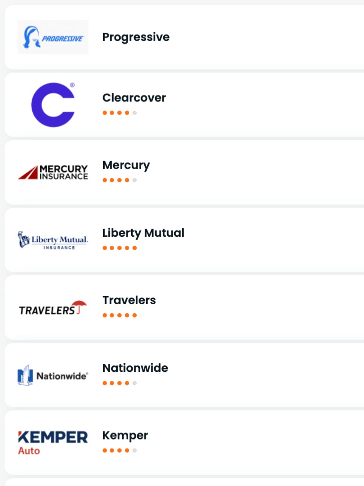This screenshot has width=364, height=486.
Task: Click Nationwide's rating dots
Action: [120, 383]
